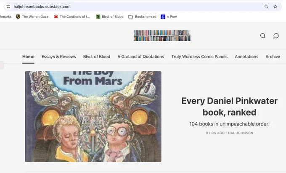Click the Hal Johnson author name
The width and height of the screenshot is (286, 173).
coord(241,133)
